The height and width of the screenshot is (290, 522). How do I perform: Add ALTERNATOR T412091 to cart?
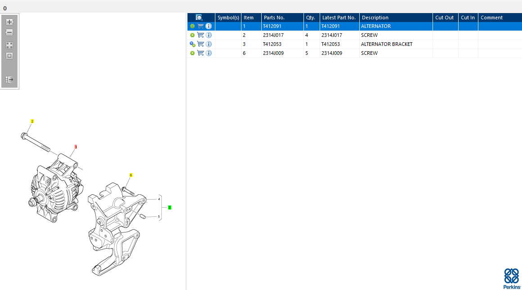[201, 26]
